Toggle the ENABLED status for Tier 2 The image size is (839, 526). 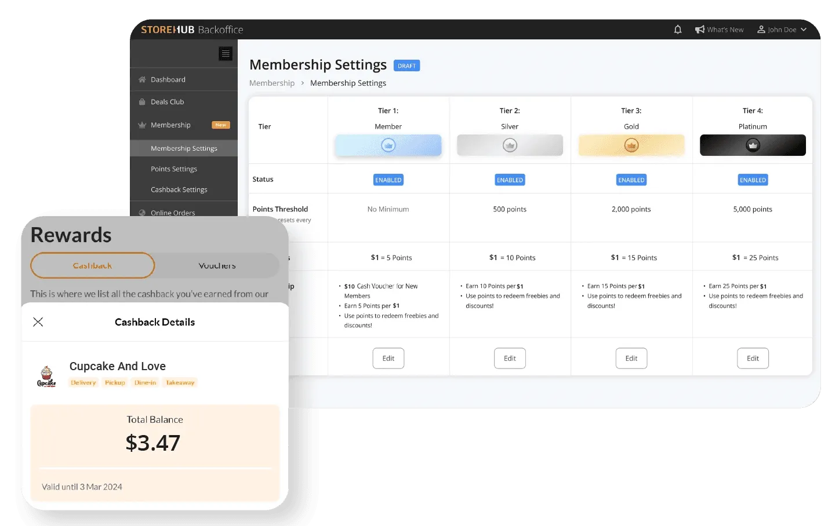click(x=510, y=180)
